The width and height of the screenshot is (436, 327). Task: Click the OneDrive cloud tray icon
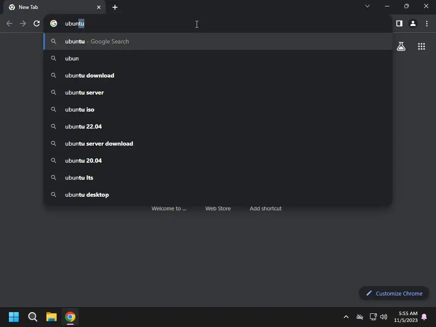[360, 317]
